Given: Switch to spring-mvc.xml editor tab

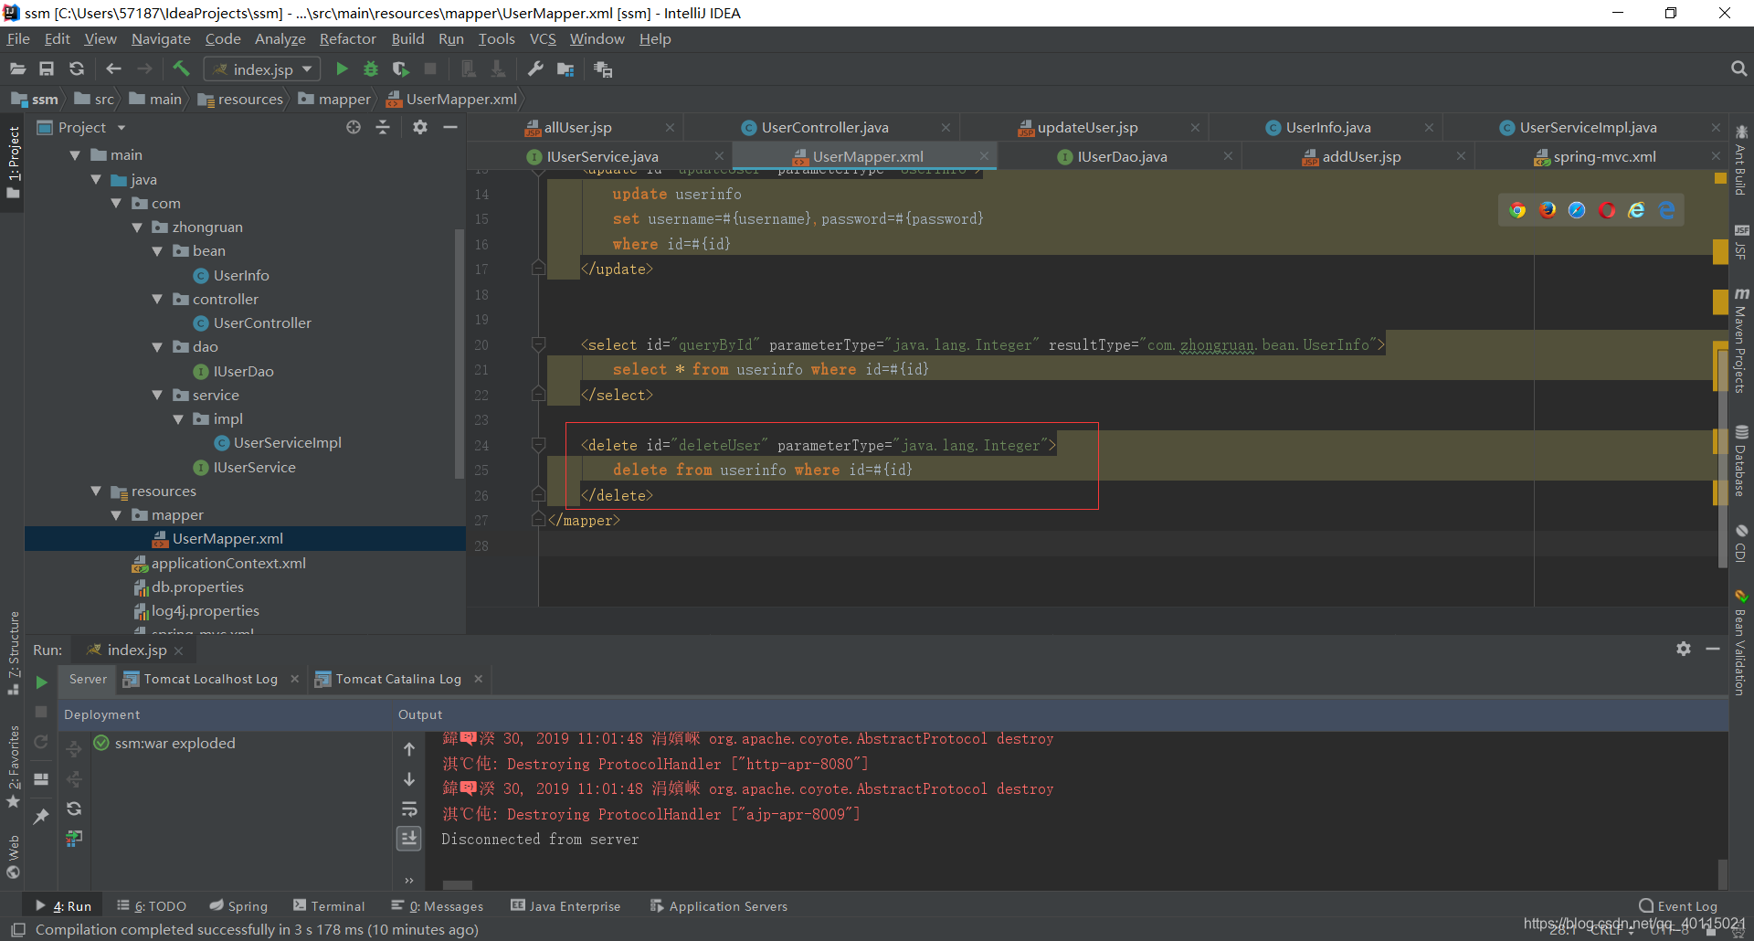Looking at the screenshot, I should [1604, 157].
